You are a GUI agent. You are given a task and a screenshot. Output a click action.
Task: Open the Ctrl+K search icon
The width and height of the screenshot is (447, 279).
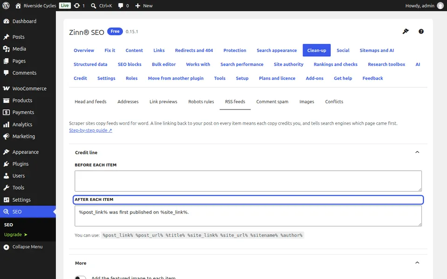click(93, 6)
